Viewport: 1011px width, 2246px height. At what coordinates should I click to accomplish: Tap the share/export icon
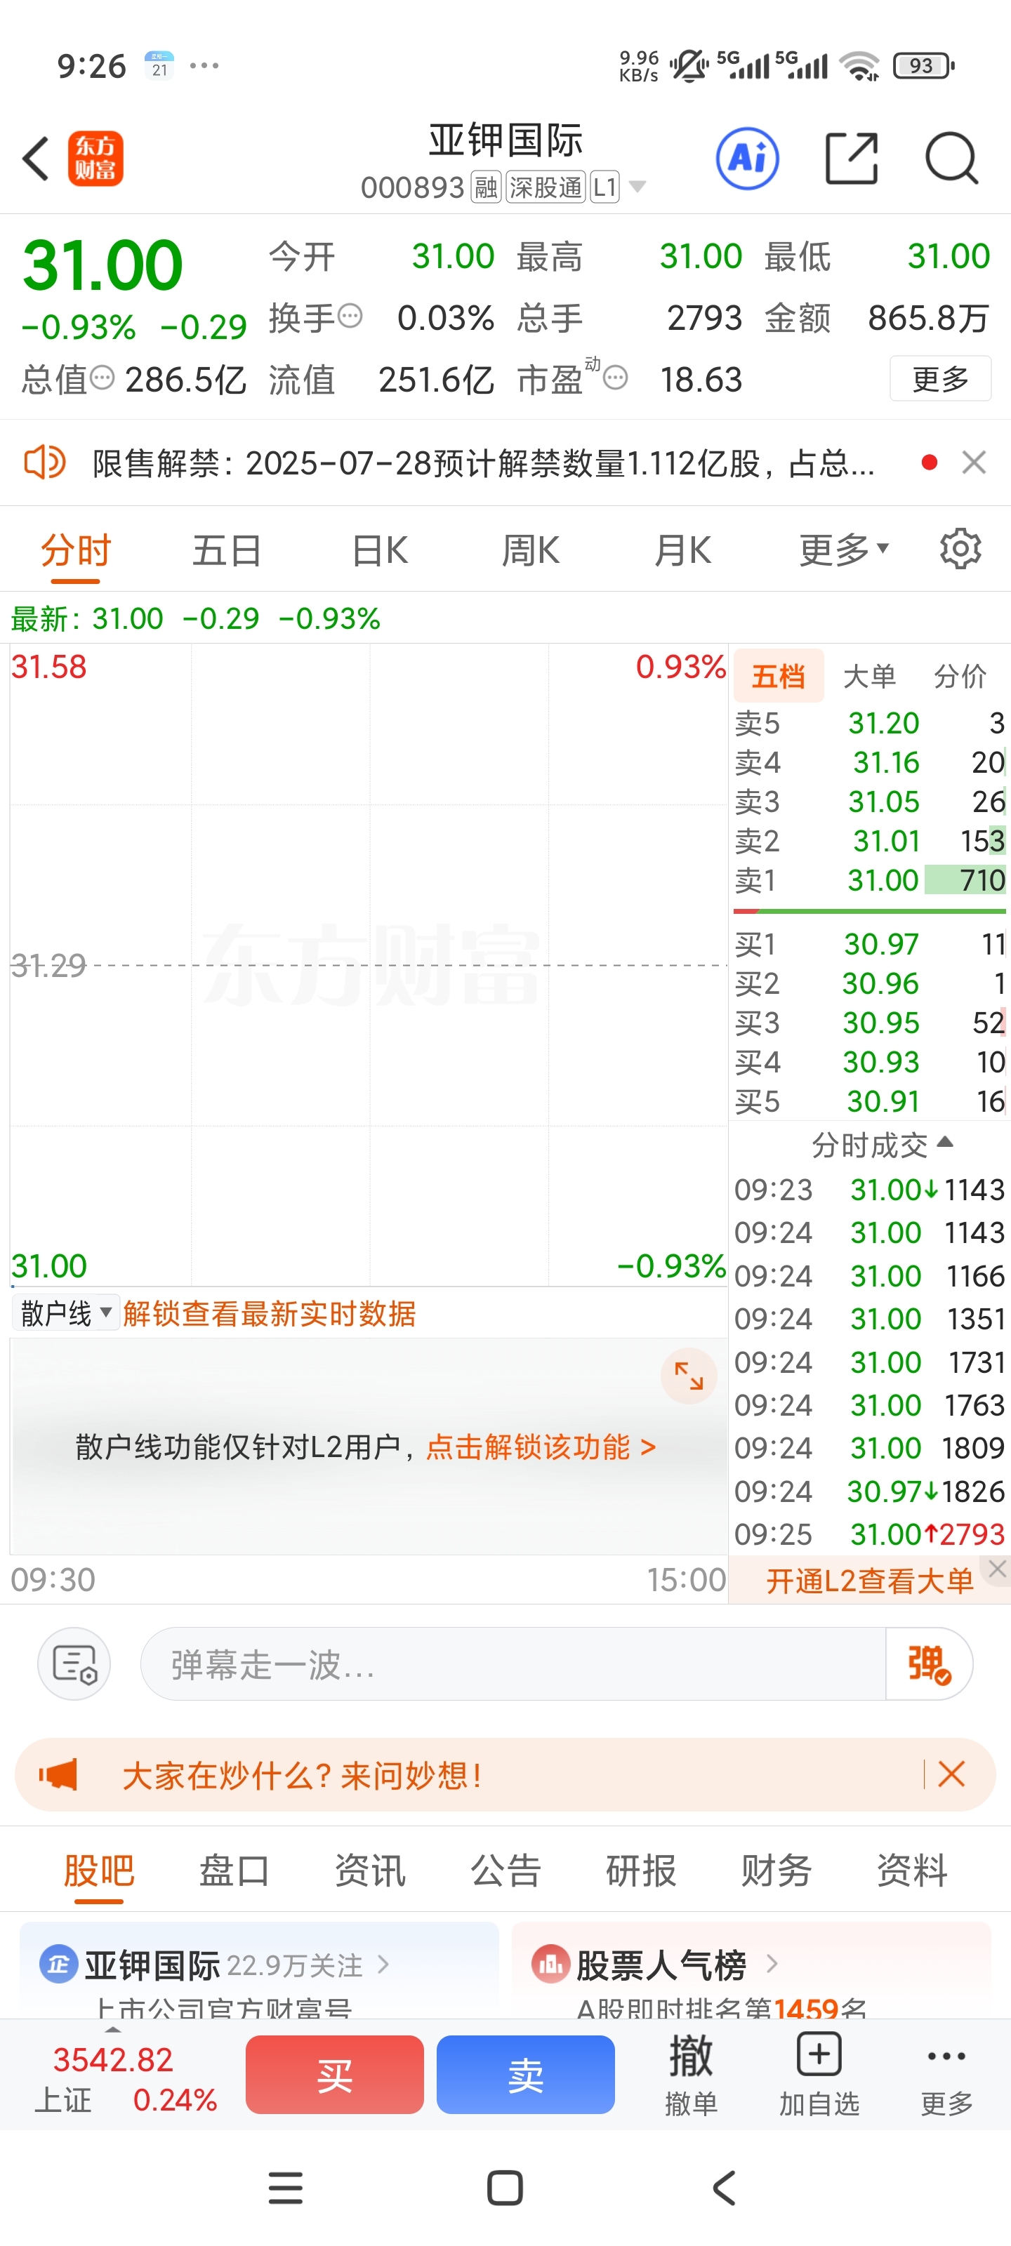852,159
